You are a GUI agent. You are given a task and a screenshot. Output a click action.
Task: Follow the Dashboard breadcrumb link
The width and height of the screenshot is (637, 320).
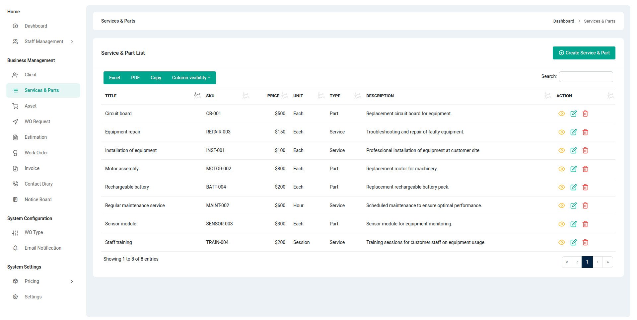click(x=563, y=21)
